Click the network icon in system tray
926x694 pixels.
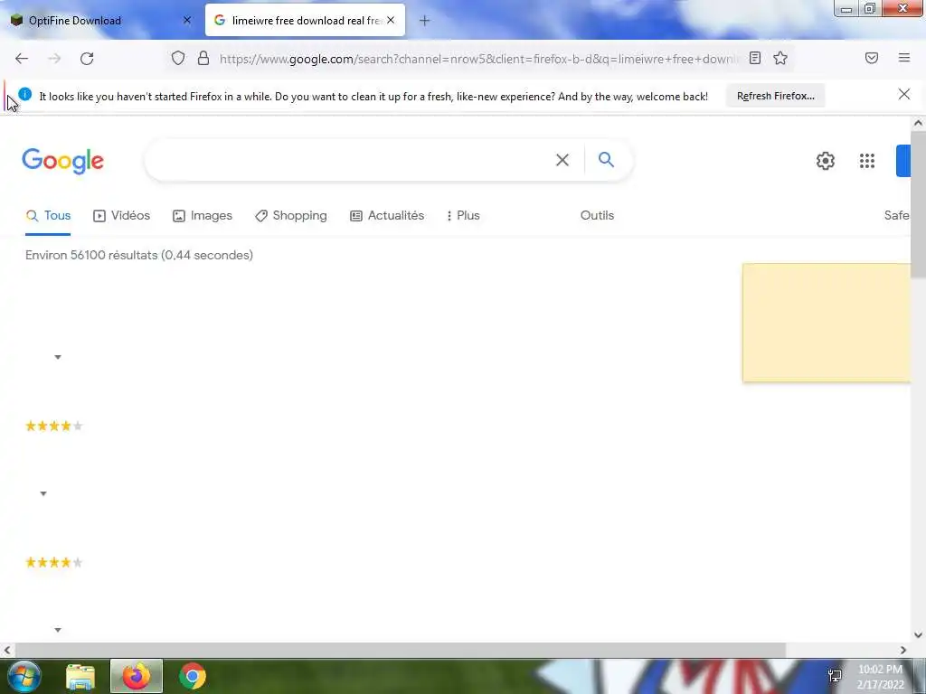(x=835, y=676)
